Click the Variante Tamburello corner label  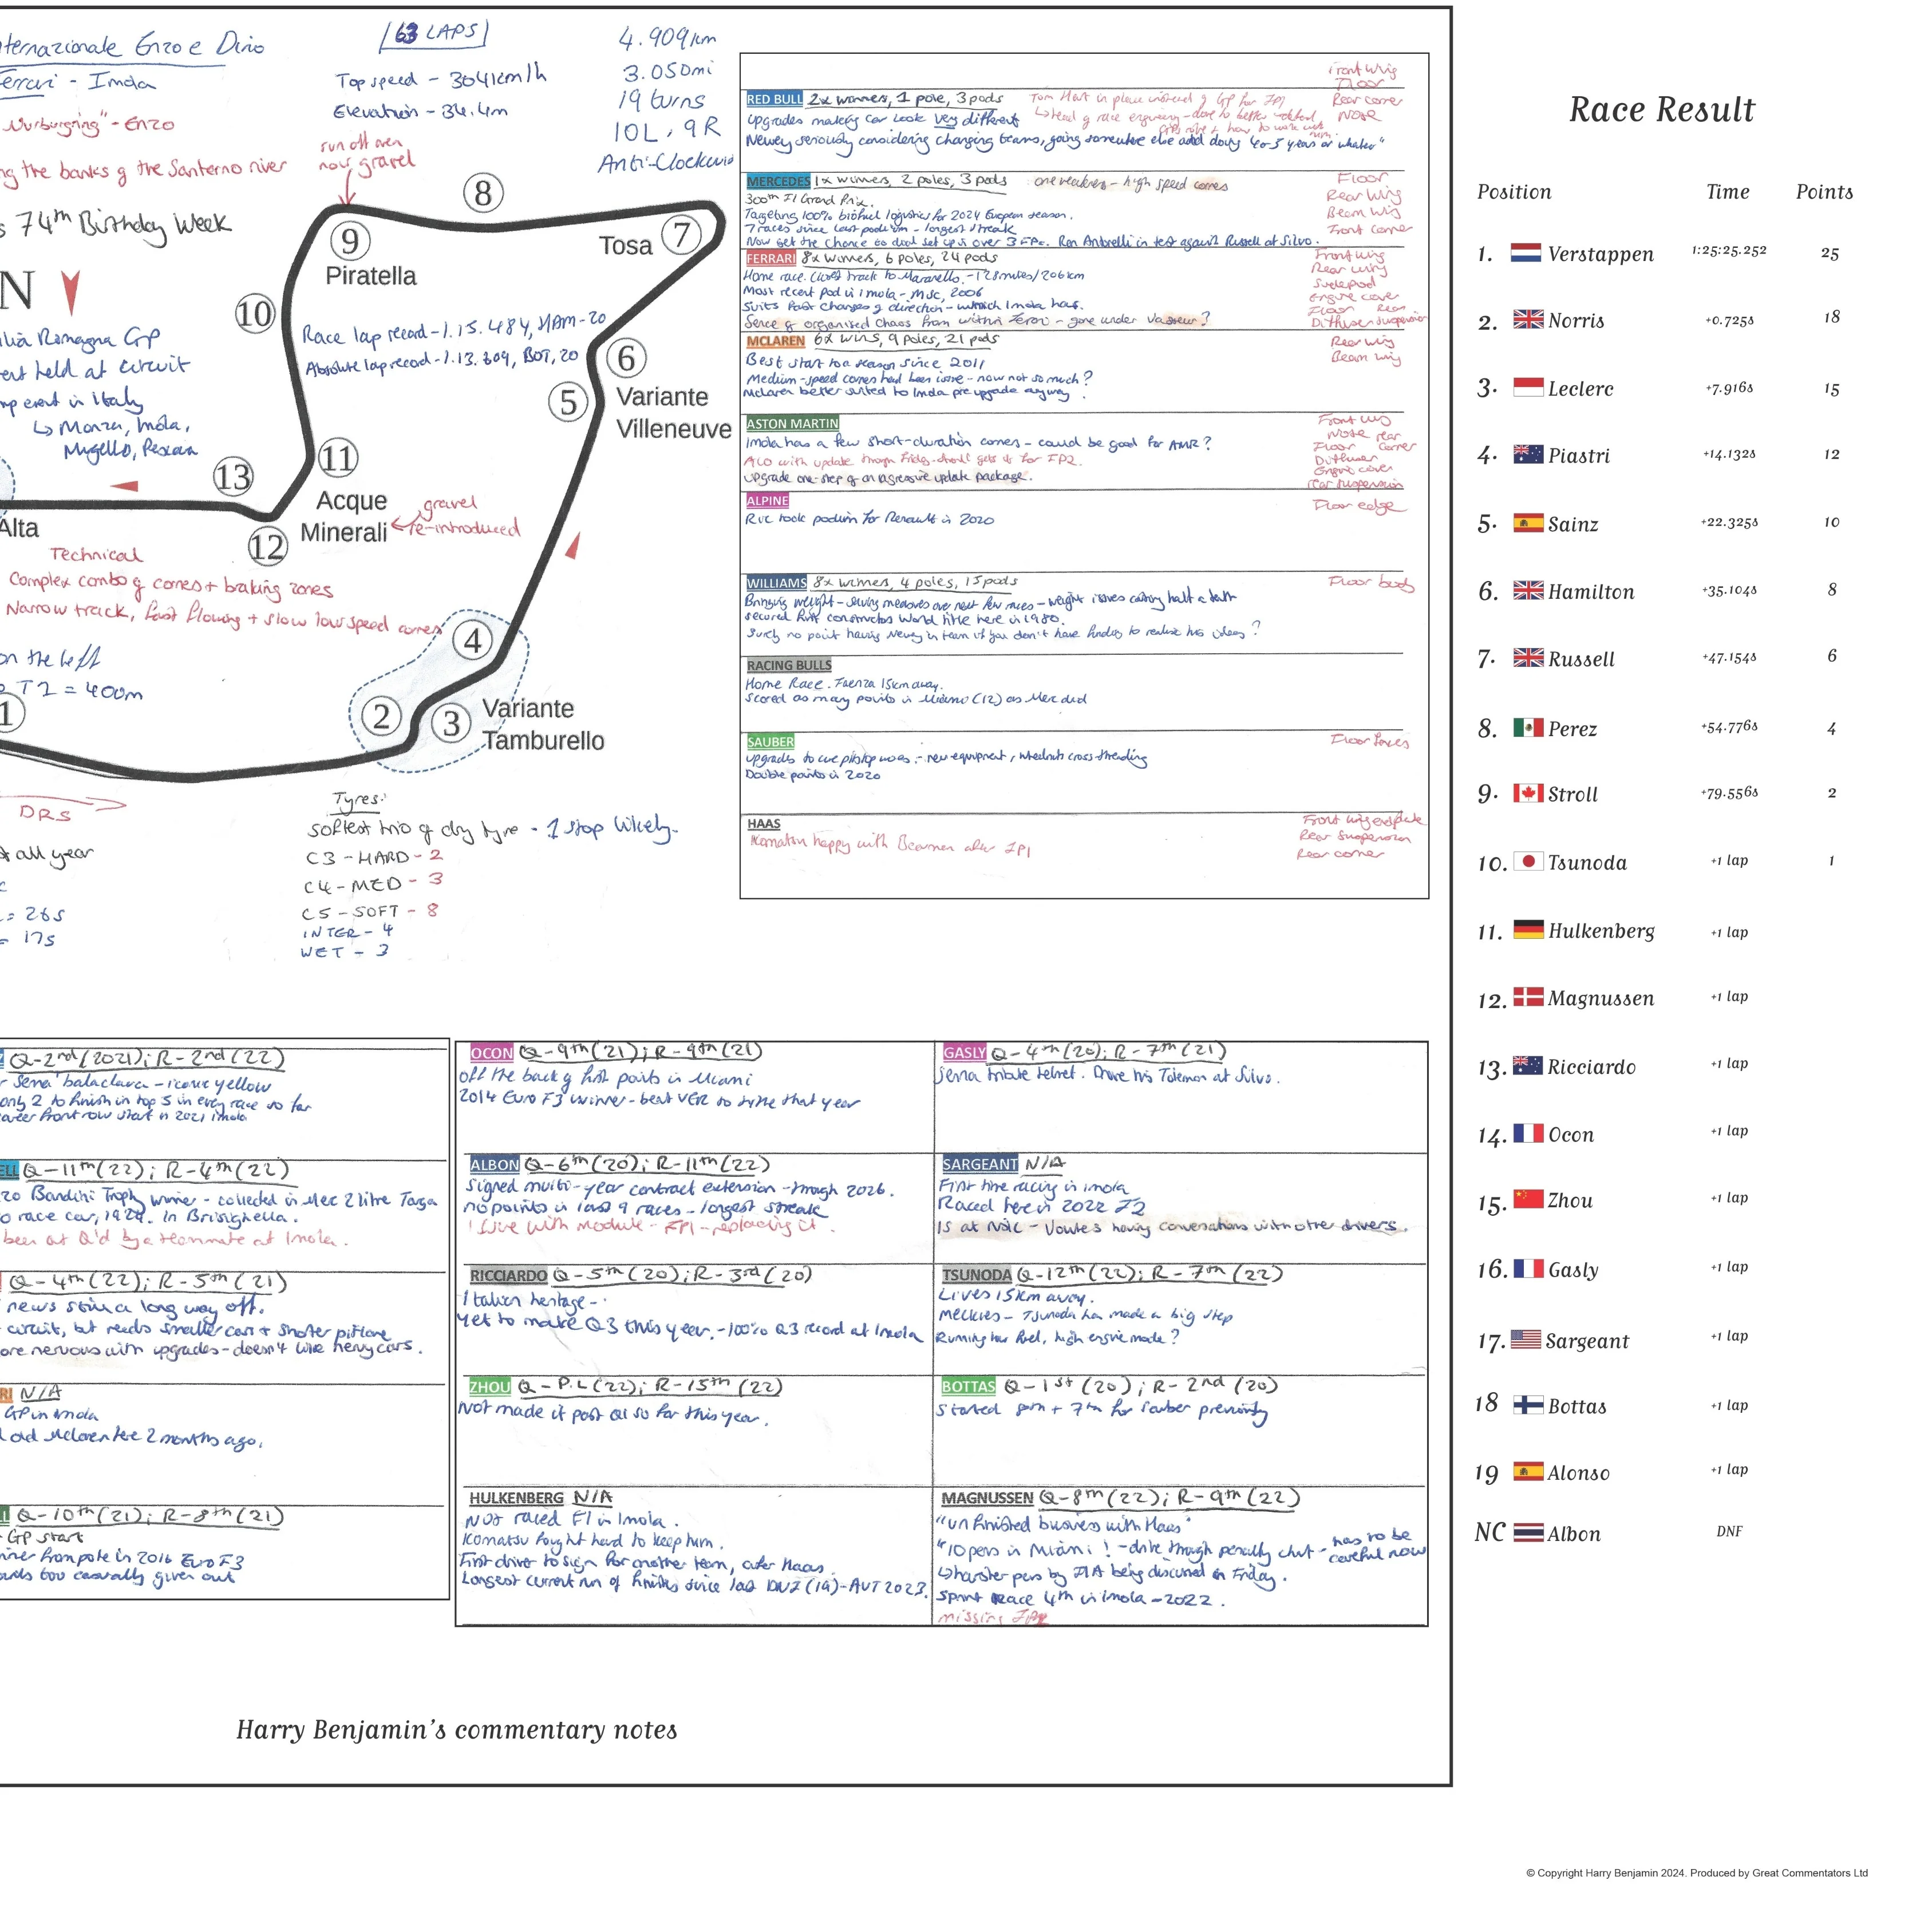click(543, 724)
